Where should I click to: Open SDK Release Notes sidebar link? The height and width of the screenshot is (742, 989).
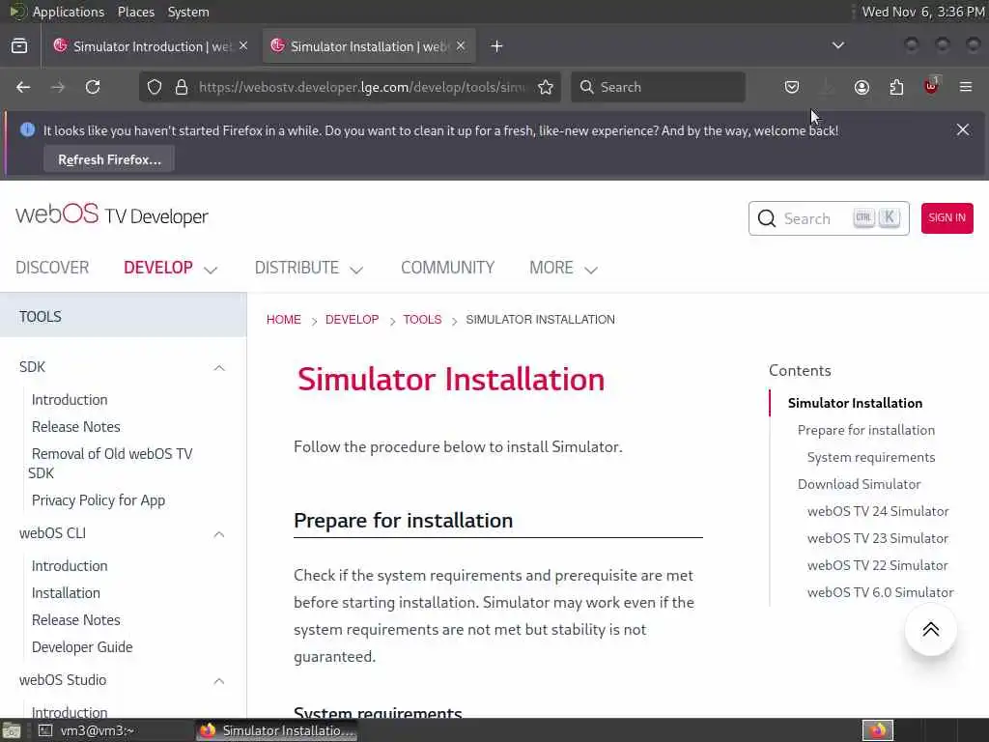(x=75, y=426)
